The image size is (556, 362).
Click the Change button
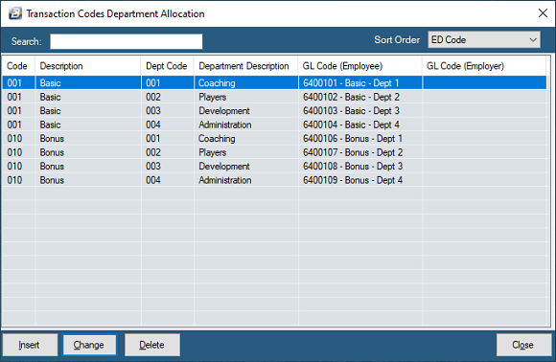click(89, 345)
